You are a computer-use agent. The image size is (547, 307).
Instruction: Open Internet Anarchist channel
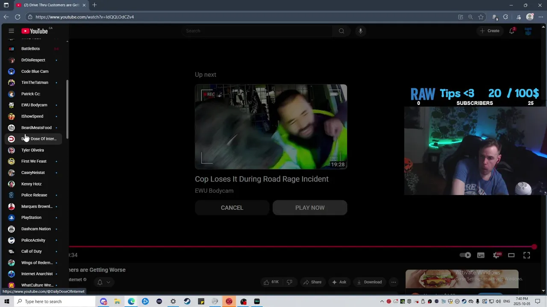[x=34, y=274]
